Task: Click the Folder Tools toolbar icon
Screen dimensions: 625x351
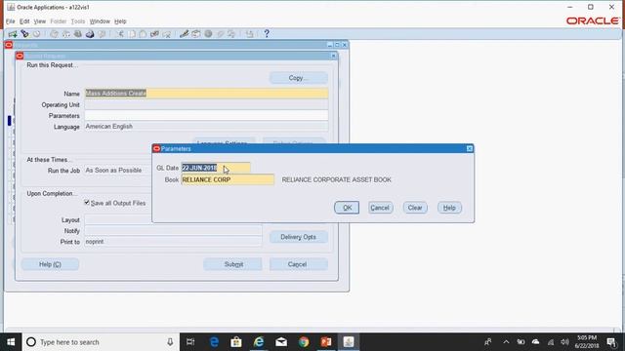Action: 231,34
